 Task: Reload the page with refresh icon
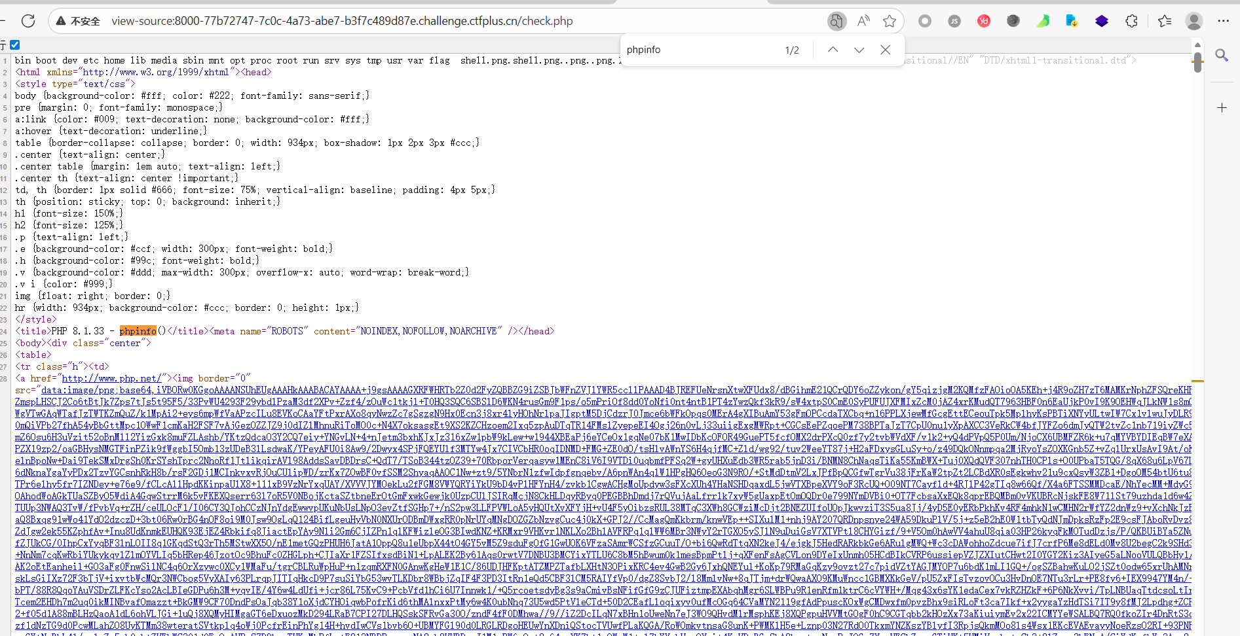pos(28,21)
